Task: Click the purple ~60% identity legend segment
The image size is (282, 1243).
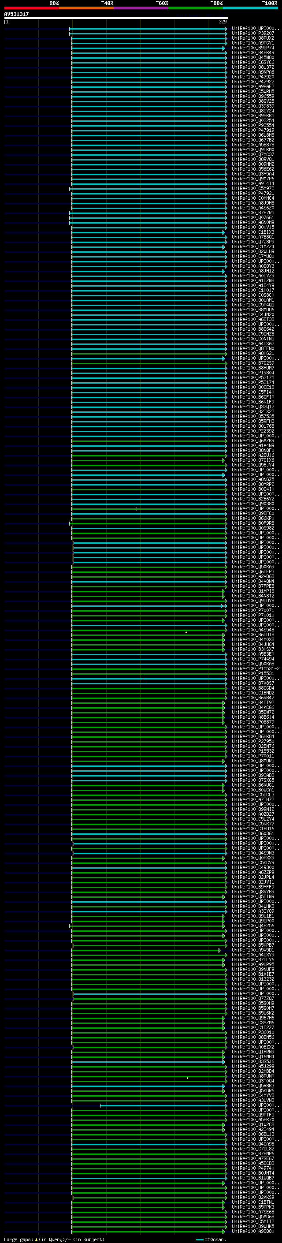Action: (x=141, y=8)
